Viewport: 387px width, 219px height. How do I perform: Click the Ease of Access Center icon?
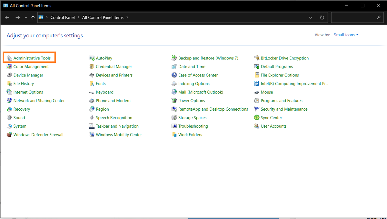174,75
